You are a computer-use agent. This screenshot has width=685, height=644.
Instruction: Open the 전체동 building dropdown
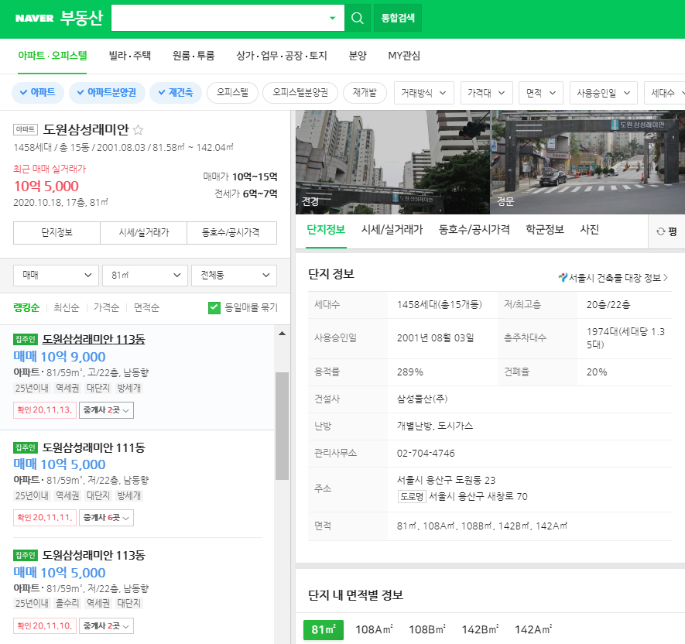(235, 276)
